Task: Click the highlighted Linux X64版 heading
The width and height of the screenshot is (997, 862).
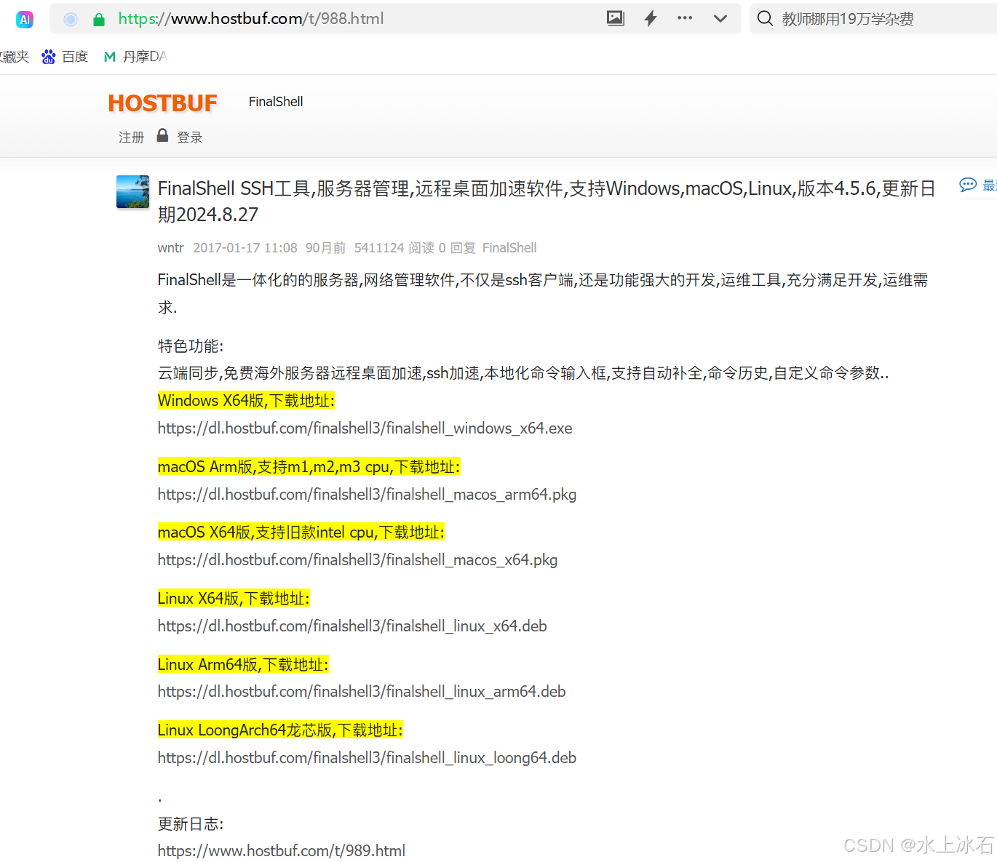Action: [x=234, y=599]
